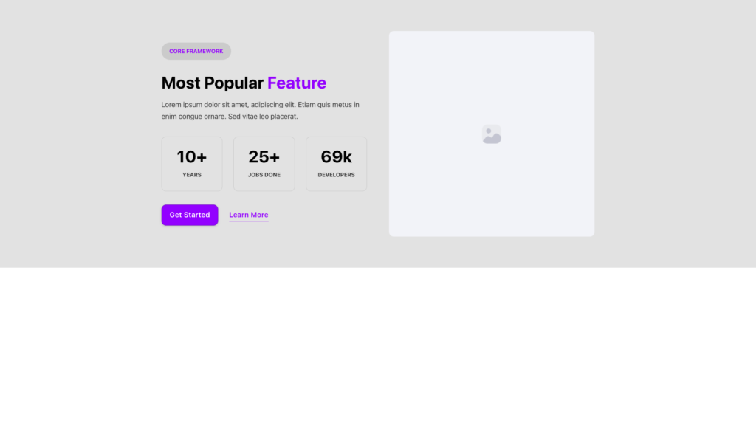Select the CORE FRAMEWORK badge
The image size is (756, 425).
pyautogui.click(x=196, y=51)
